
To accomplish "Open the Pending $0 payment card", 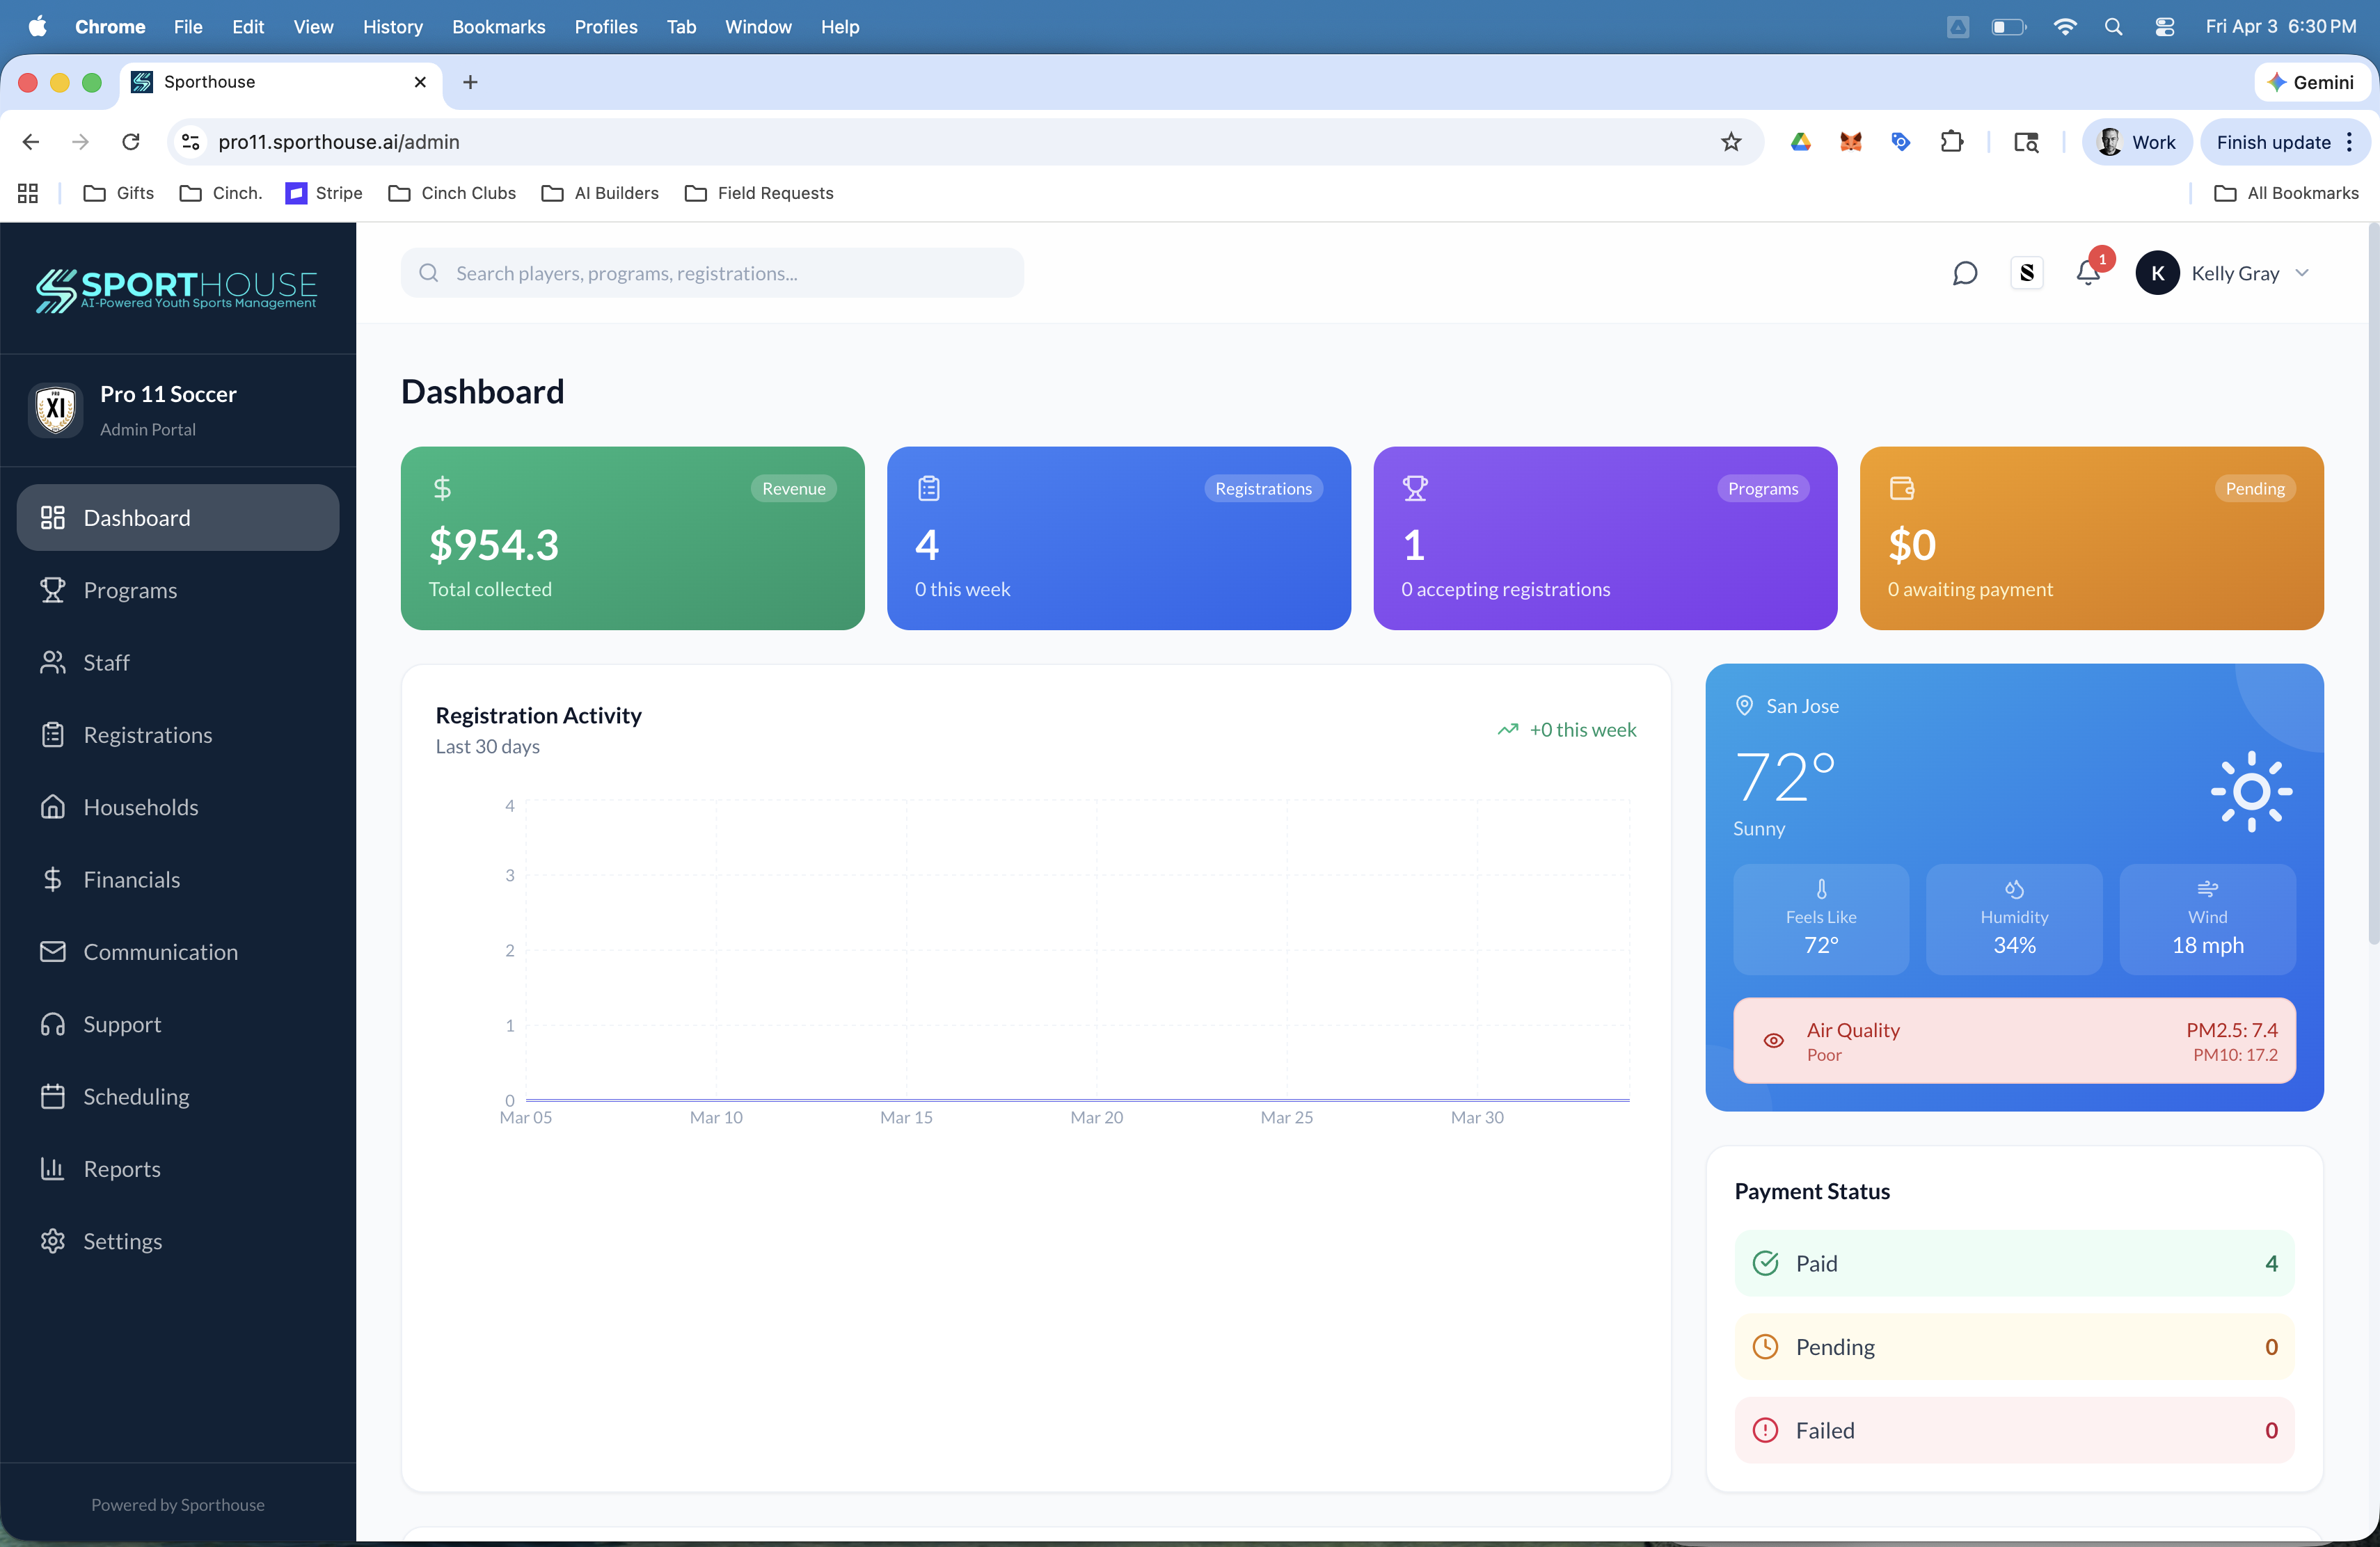I will click(x=2091, y=538).
